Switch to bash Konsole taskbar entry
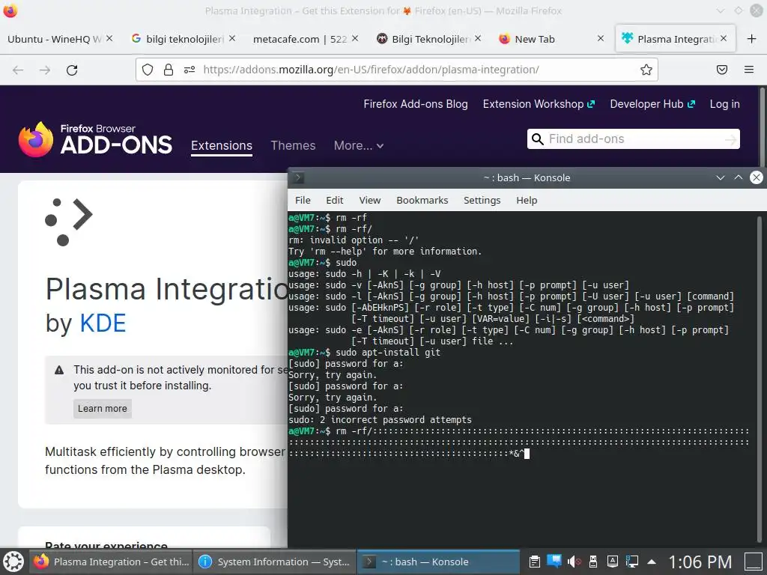The image size is (767, 575). tap(438, 562)
